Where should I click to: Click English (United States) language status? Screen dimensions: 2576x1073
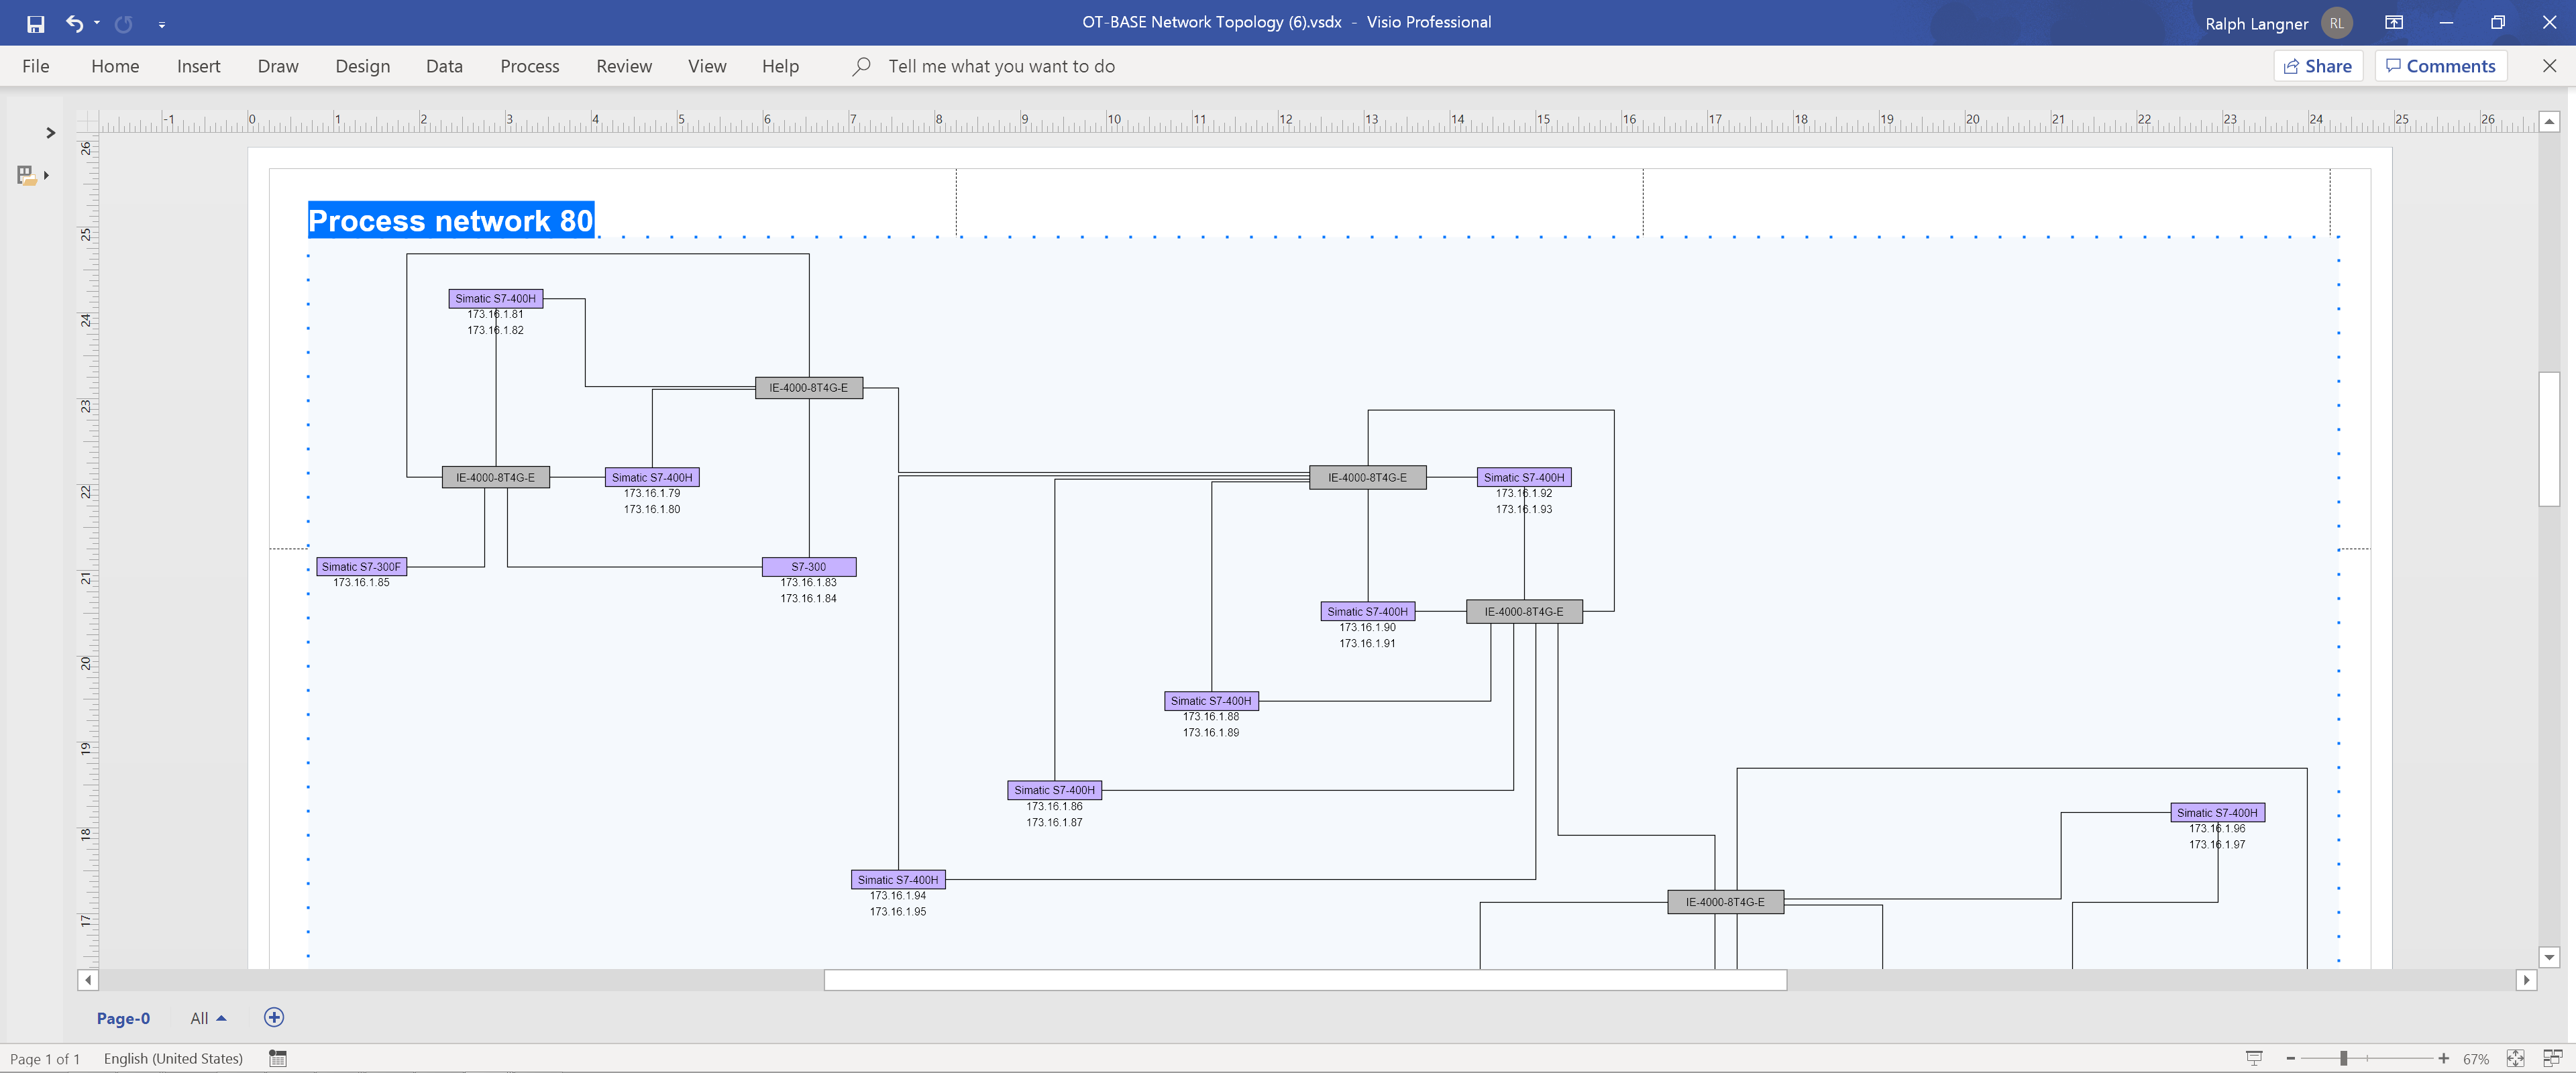pos(173,1058)
